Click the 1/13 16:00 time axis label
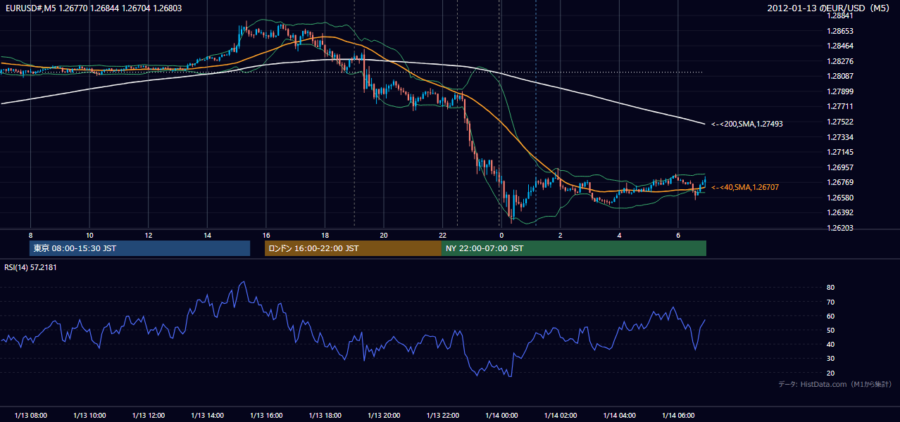 click(x=266, y=416)
